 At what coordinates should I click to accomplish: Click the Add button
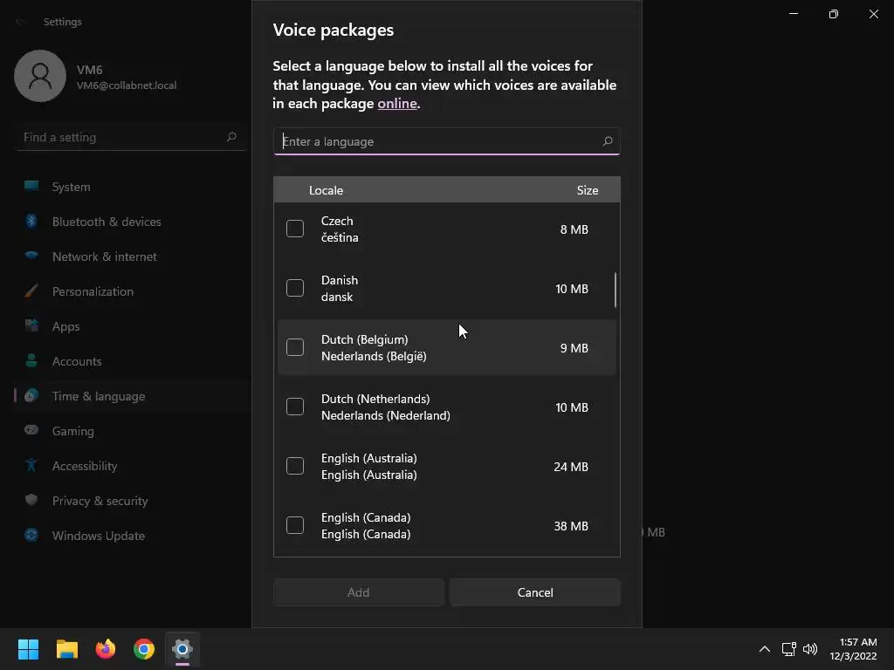point(359,592)
